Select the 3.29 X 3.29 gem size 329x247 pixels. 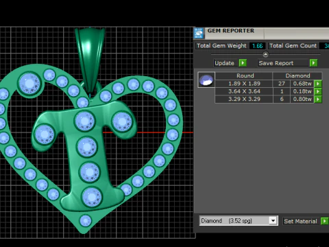(x=244, y=99)
